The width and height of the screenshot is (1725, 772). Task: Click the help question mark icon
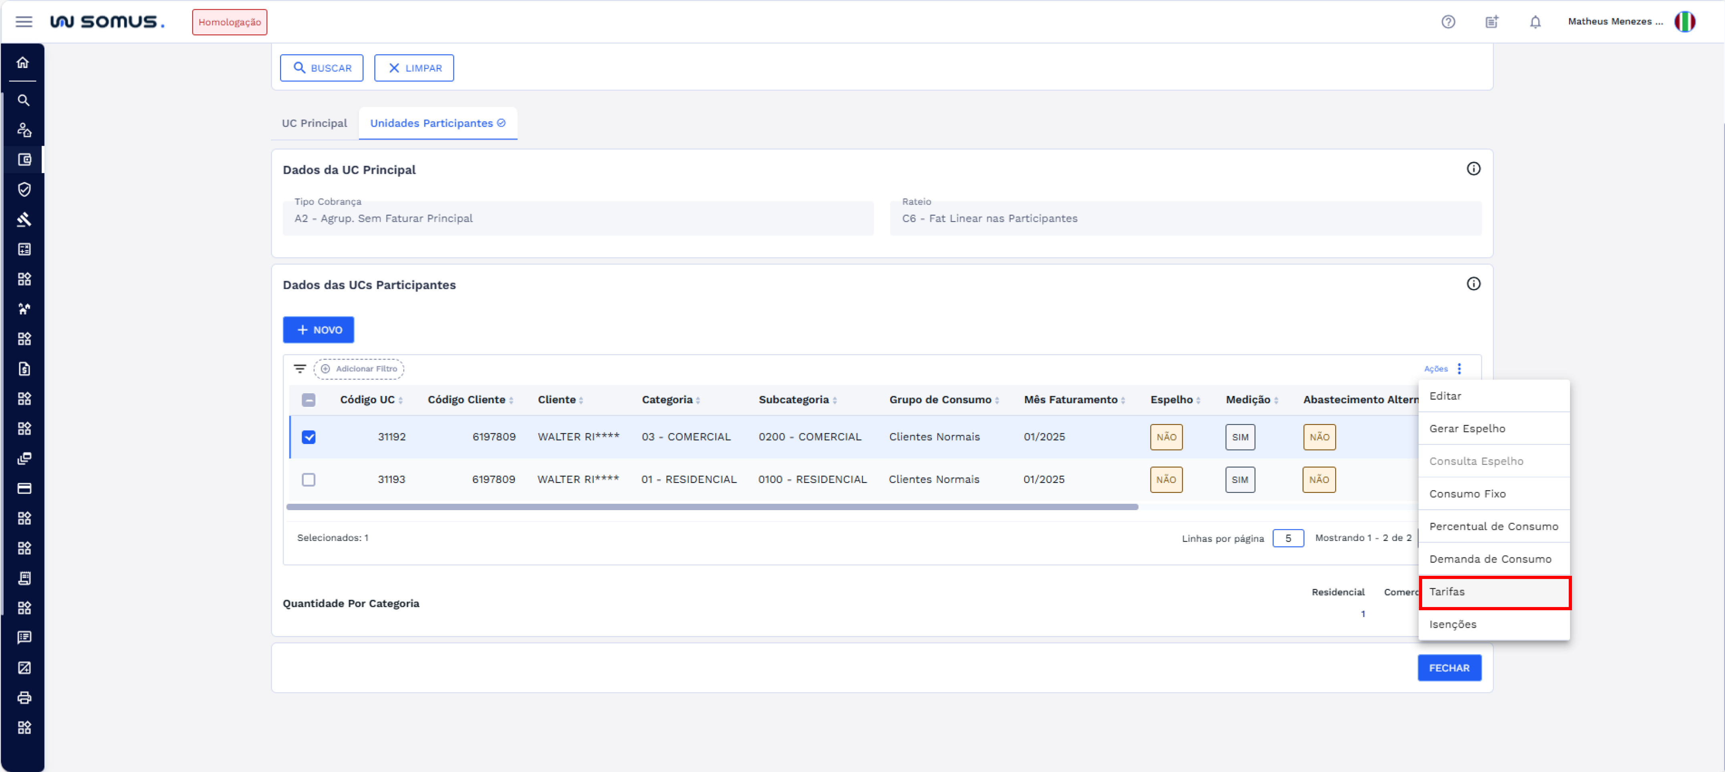coord(1448,22)
